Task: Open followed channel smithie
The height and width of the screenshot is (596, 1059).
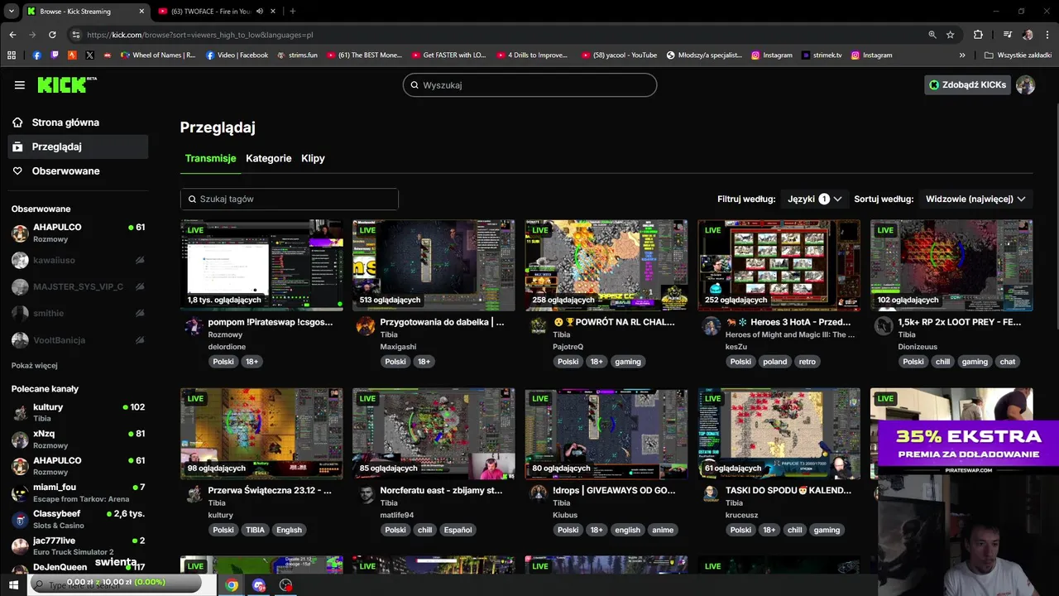Action: pyautogui.click(x=79, y=313)
